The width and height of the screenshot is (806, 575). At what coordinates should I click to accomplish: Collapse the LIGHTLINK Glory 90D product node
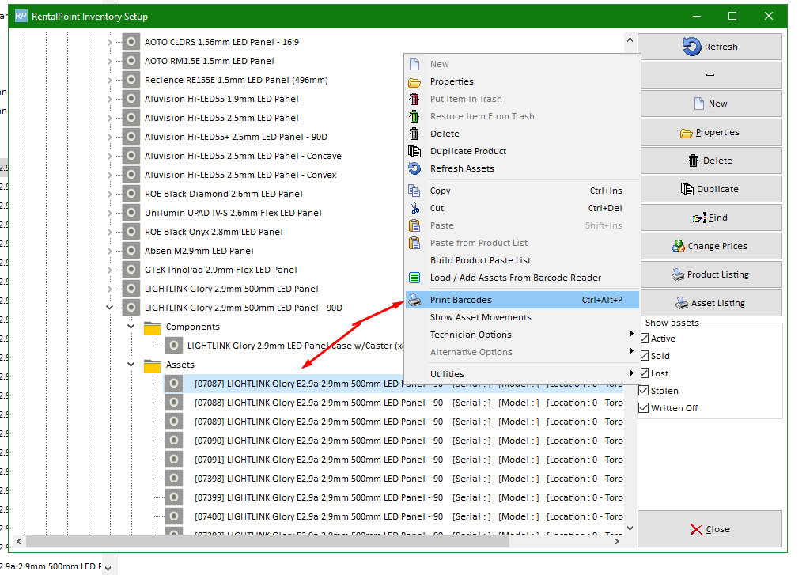pyautogui.click(x=109, y=308)
